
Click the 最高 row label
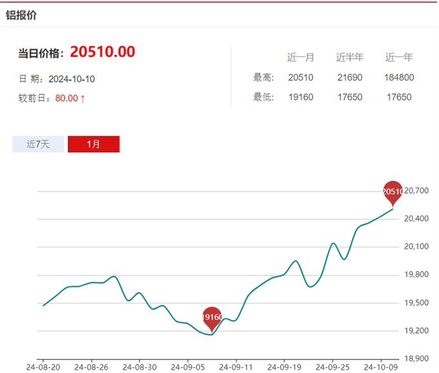(x=263, y=77)
